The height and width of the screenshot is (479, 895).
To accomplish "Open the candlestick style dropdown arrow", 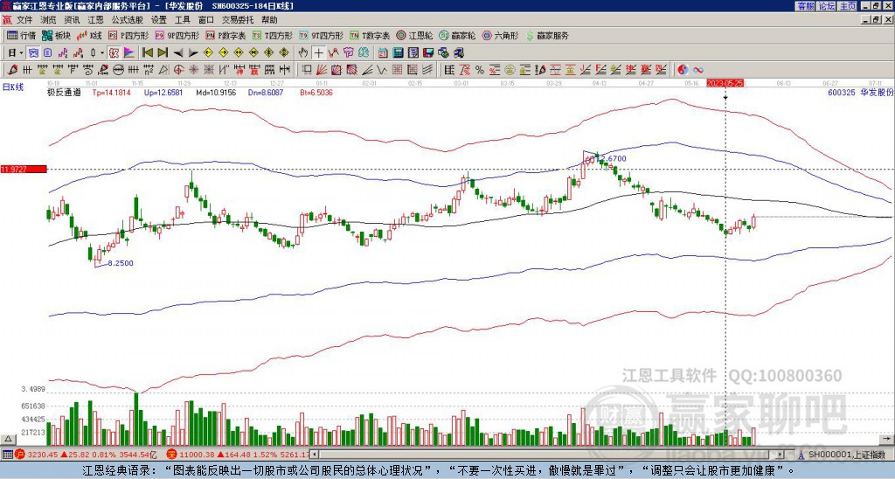I will coord(102,53).
